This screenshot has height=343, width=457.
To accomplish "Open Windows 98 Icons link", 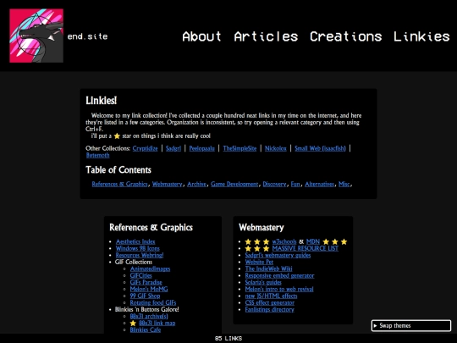I will pyautogui.click(x=138, y=248).
